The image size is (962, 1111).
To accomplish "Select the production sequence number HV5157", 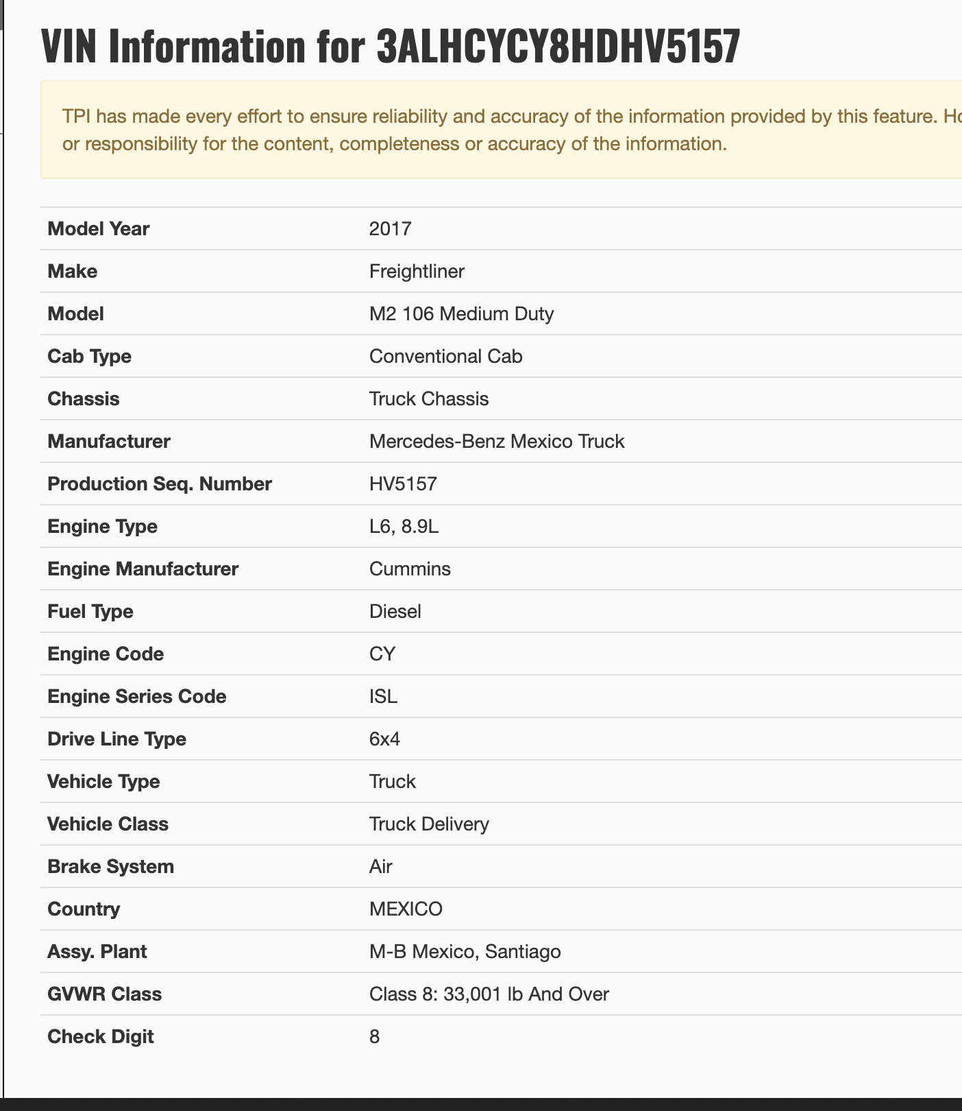I will [403, 483].
